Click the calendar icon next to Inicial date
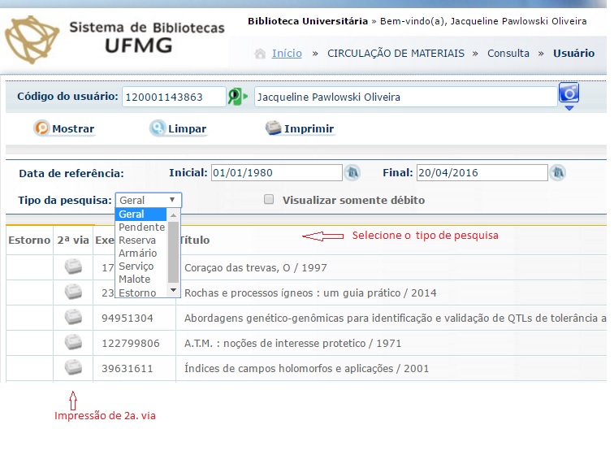Viewport: 614px width, 455px height. [352, 173]
